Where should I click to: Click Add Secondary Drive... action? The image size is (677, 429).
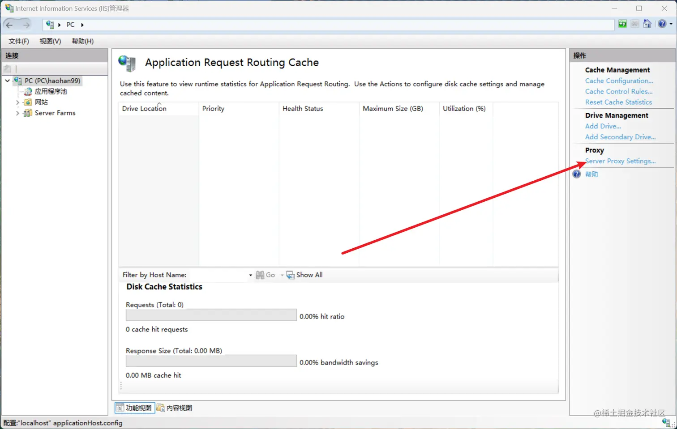pos(620,137)
